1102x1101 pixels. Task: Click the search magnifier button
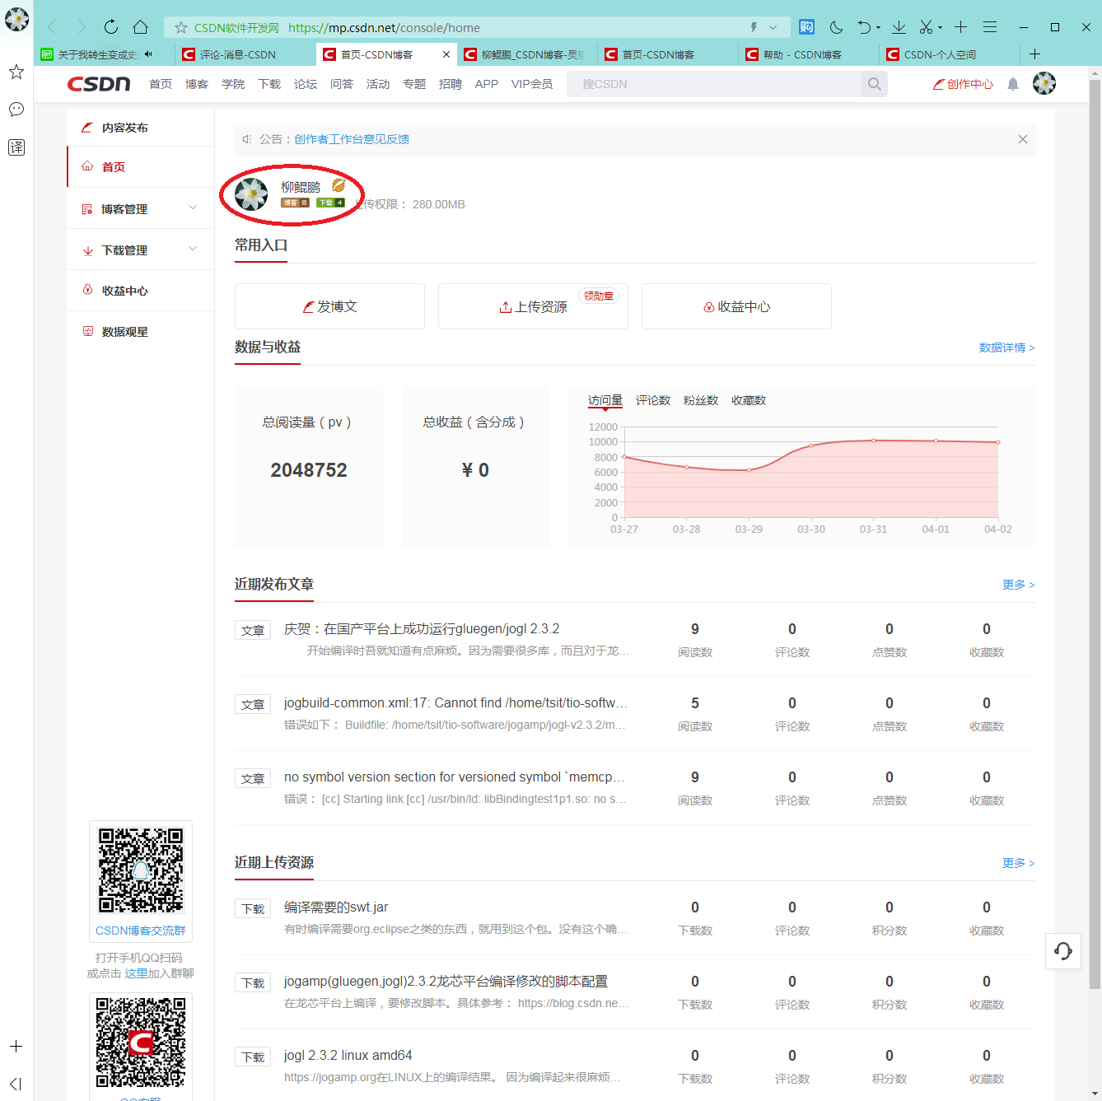coord(874,84)
